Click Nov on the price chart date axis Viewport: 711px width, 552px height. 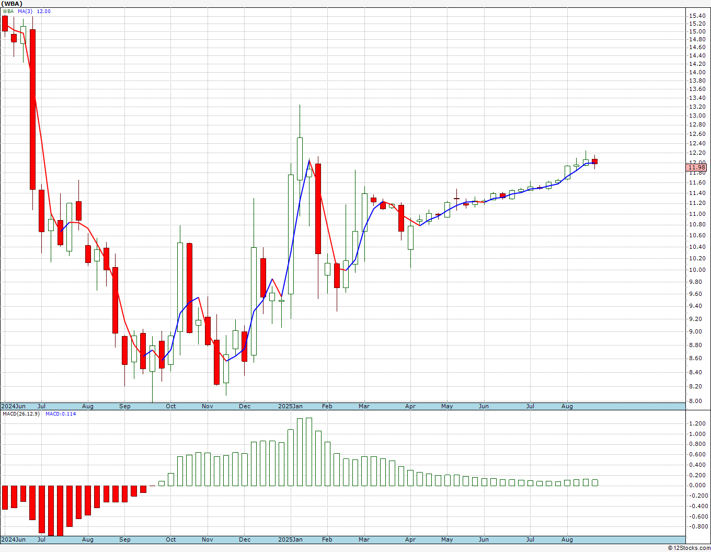point(208,406)
